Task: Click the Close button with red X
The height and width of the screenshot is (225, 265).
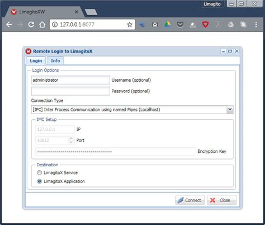Action: 221,200
